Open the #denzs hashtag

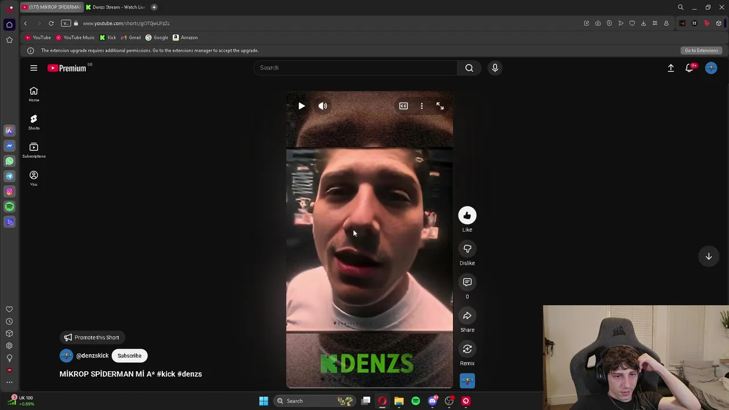coord(190,374)
